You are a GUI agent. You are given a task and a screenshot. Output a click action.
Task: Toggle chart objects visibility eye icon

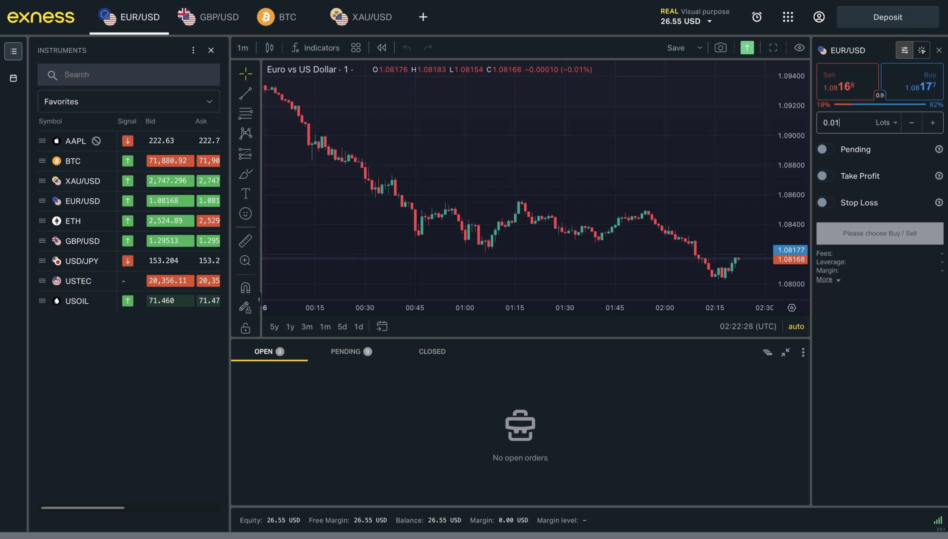tap(799, 48)
